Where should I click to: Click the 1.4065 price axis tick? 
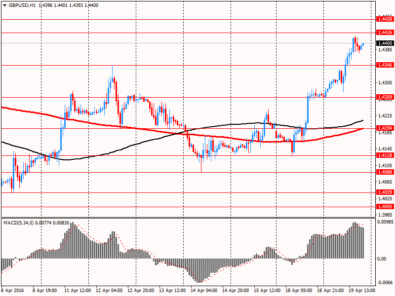[x=385, y=182]
